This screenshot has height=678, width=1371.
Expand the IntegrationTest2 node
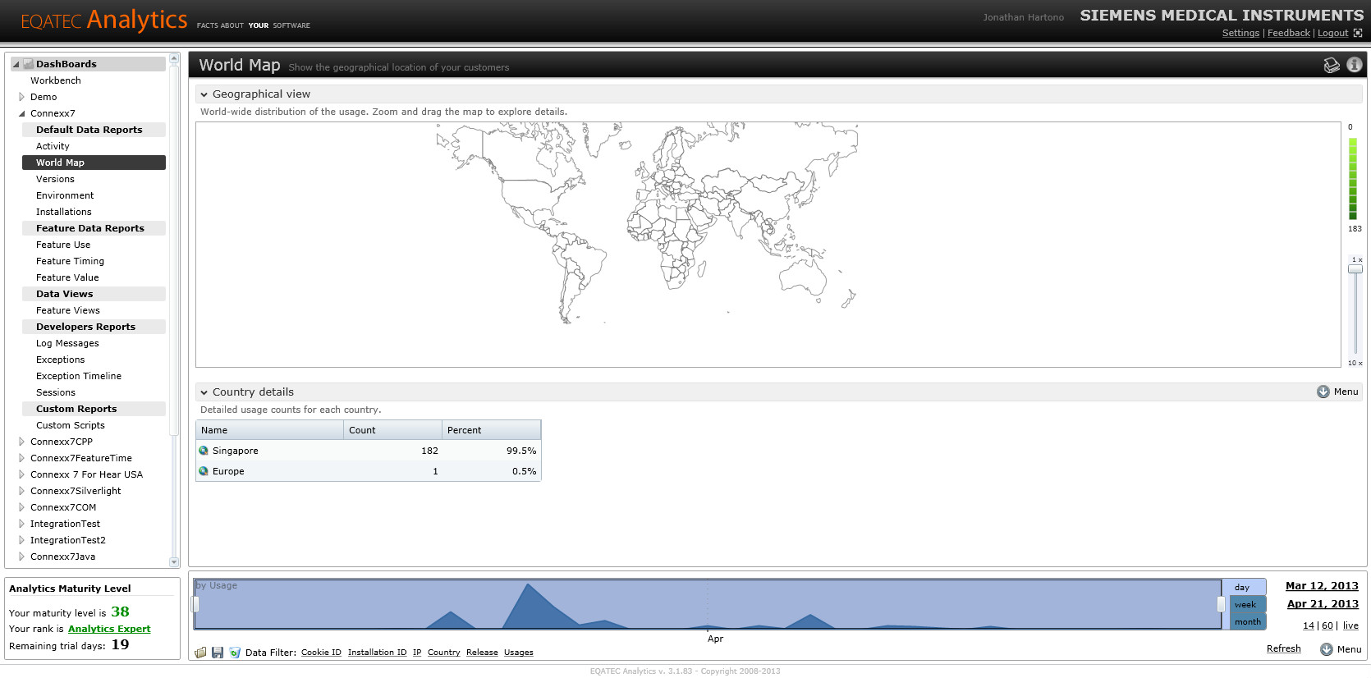pos(22,540)
